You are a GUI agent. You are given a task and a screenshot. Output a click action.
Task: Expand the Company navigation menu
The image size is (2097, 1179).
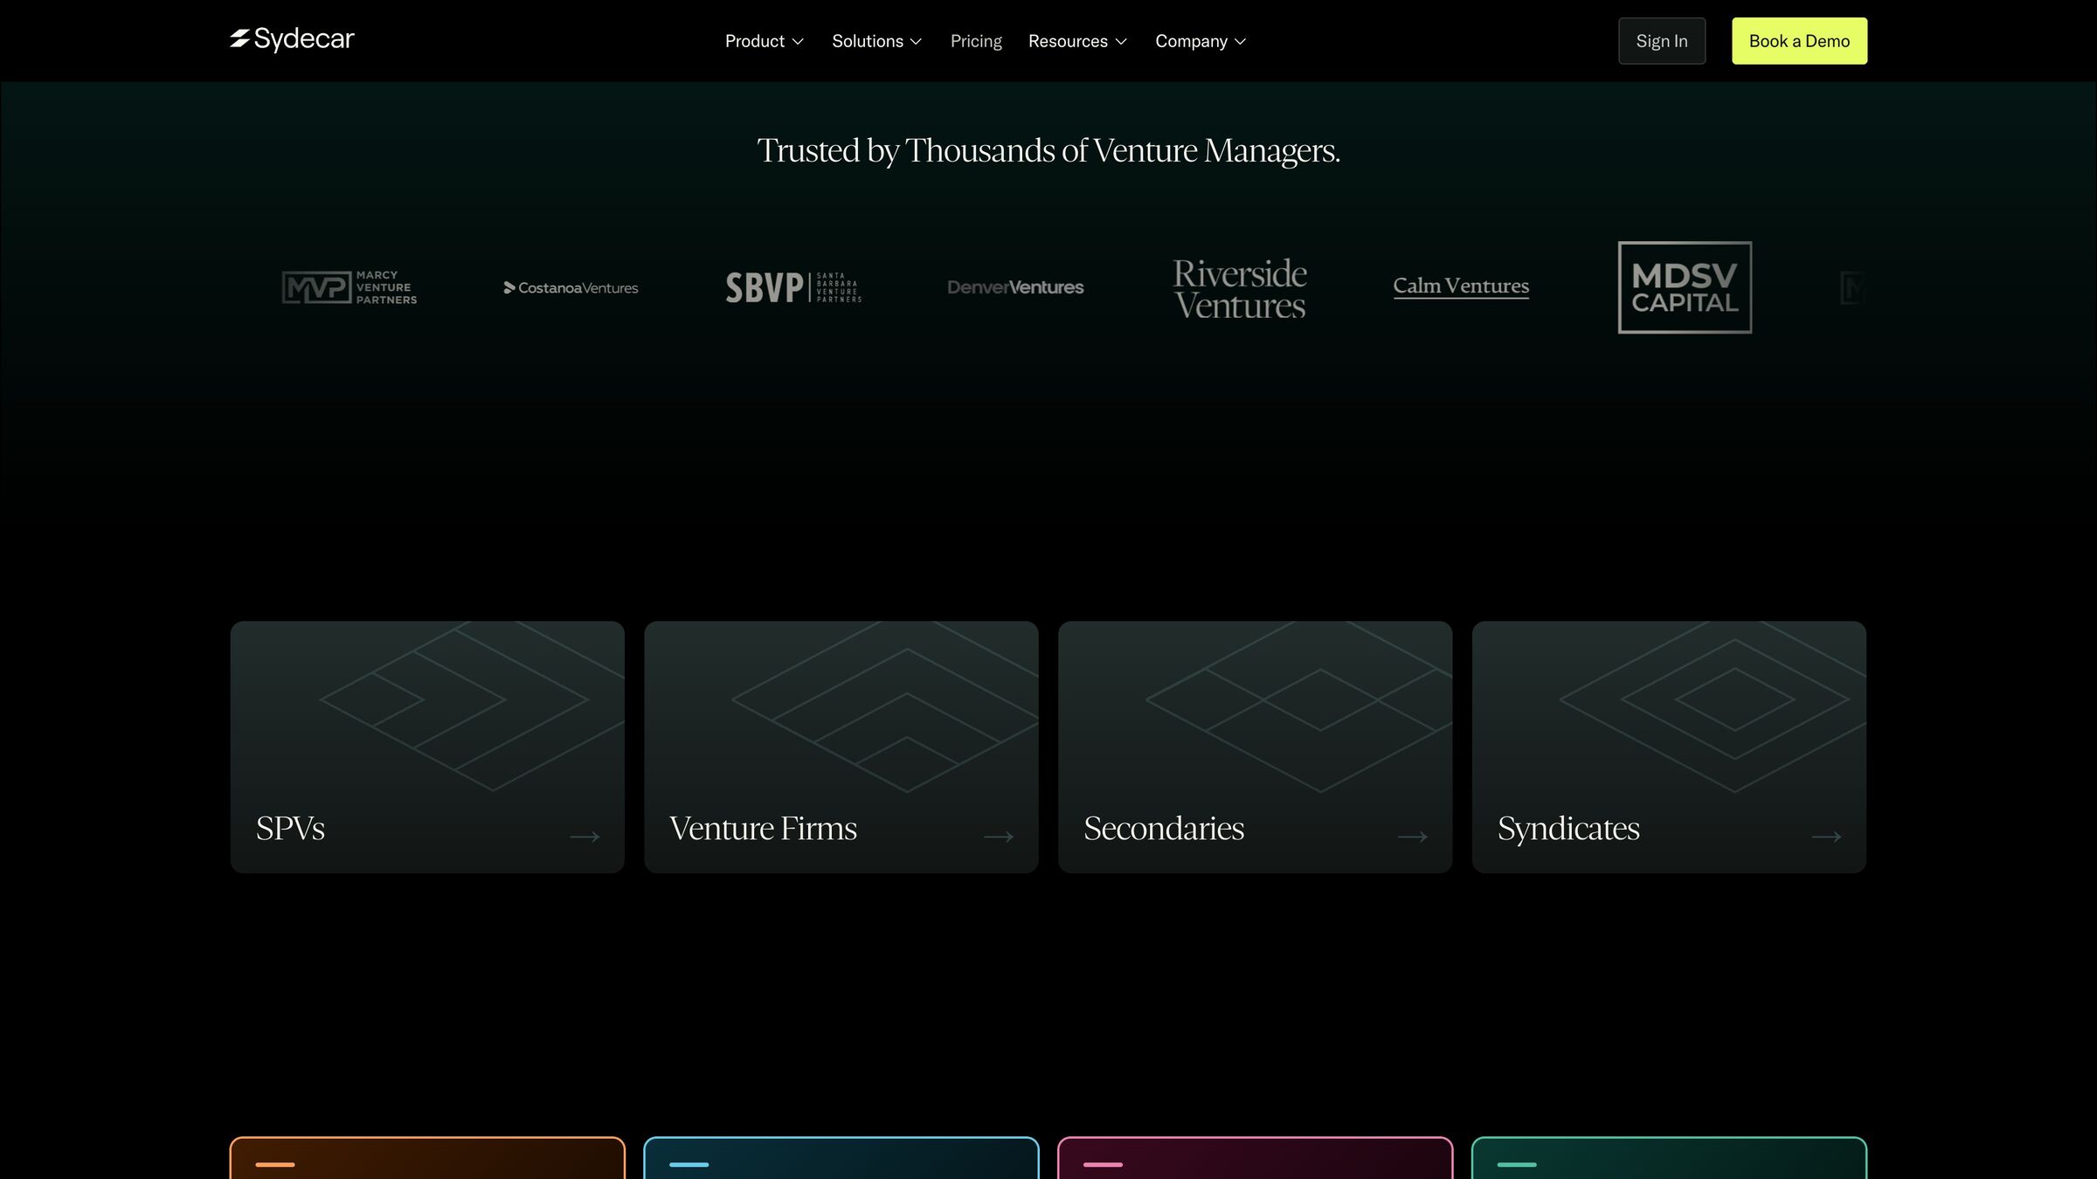[1201, 41]
